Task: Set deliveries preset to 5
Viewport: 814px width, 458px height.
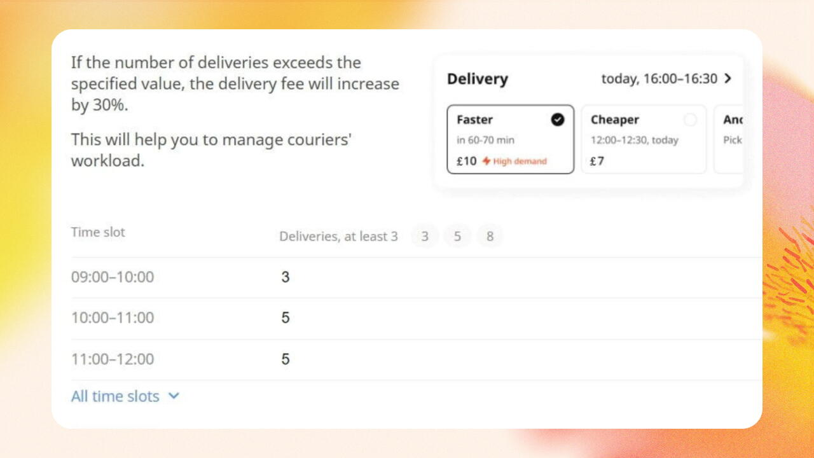Action: (x=457, y=237)
